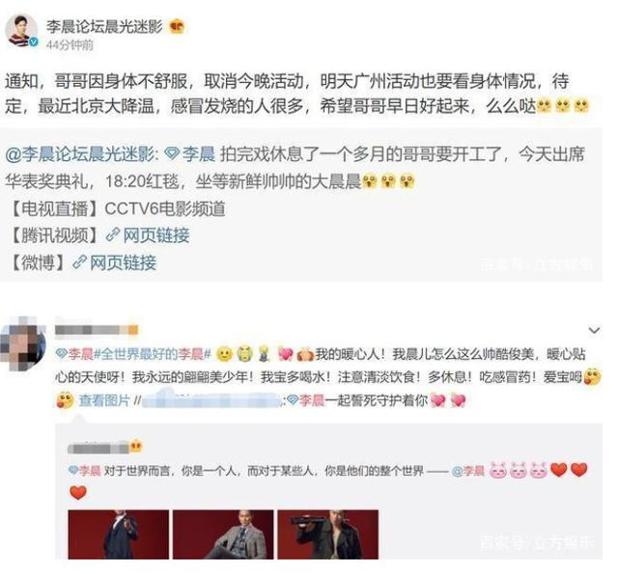Open third photo thumbnail with man holding gun
This screenshot has height=574, width=618.
click(328, 534)
